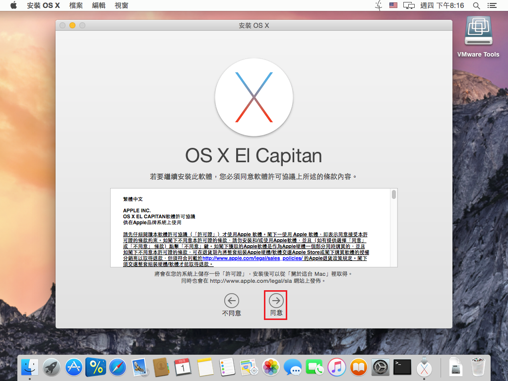Click the 週四 下午8:16 clock in the menu bar
This screenshot has height=381, width=508.
(442, 5)
